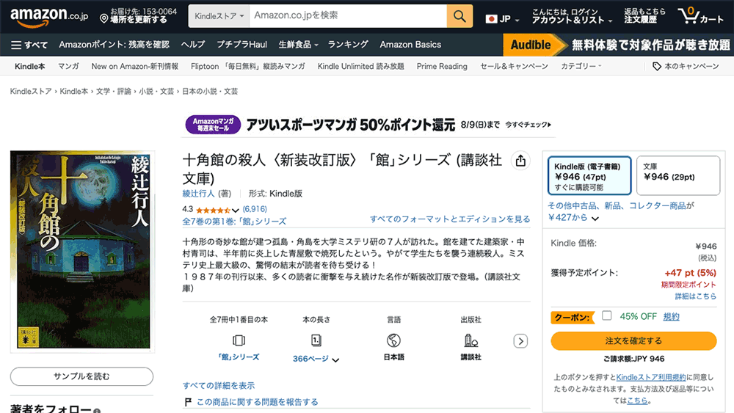
Task: Open the 詳細はこちら points link
Action: click(x=696, y=296)
